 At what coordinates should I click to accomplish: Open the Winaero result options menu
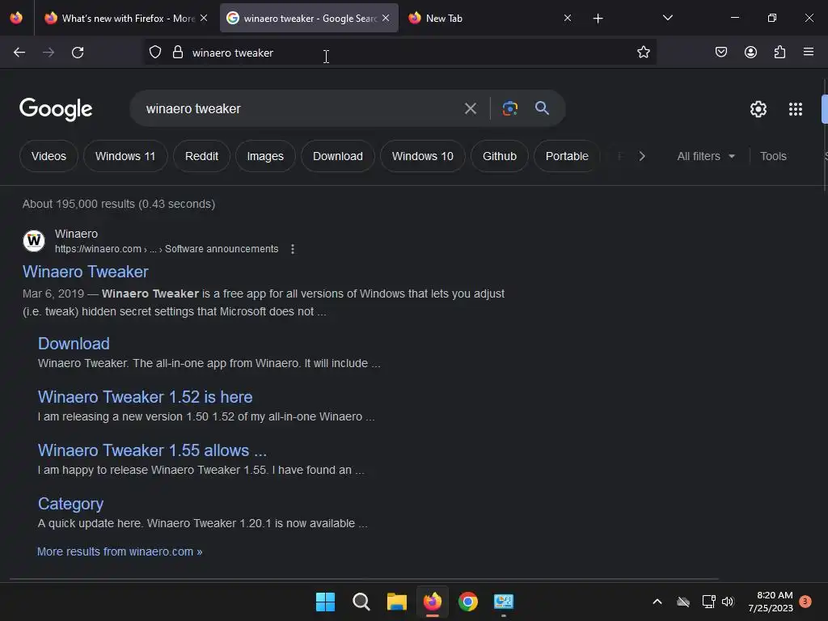[293, 249]
